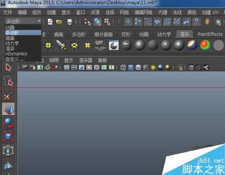This screenshot has width=225, height=175.
Task: Switch to the 动力学 shelf tab
Action: pos(164,35)
